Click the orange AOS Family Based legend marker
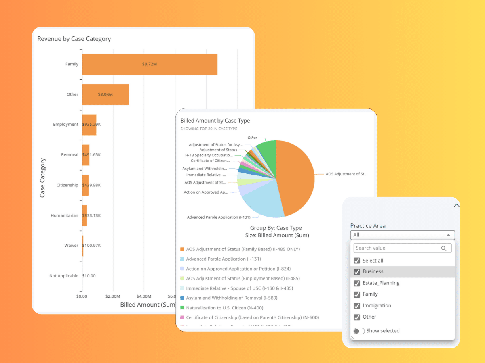The width and height of the screenshot is (485, 363). tap(182, 249)
